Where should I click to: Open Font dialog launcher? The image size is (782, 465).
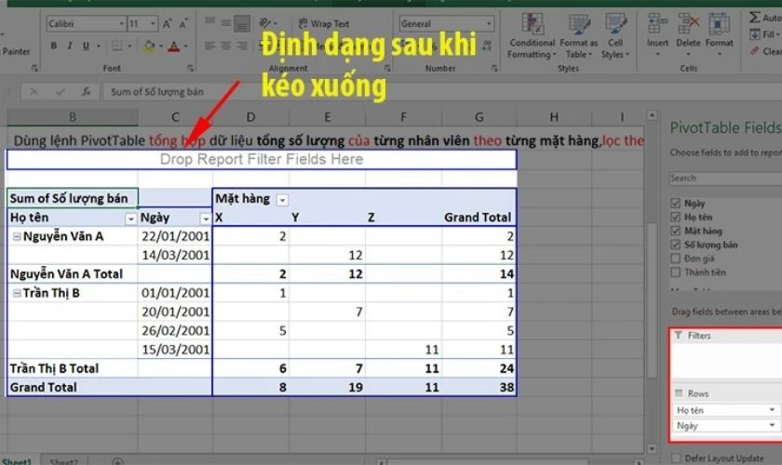click(x=190, y=68)
